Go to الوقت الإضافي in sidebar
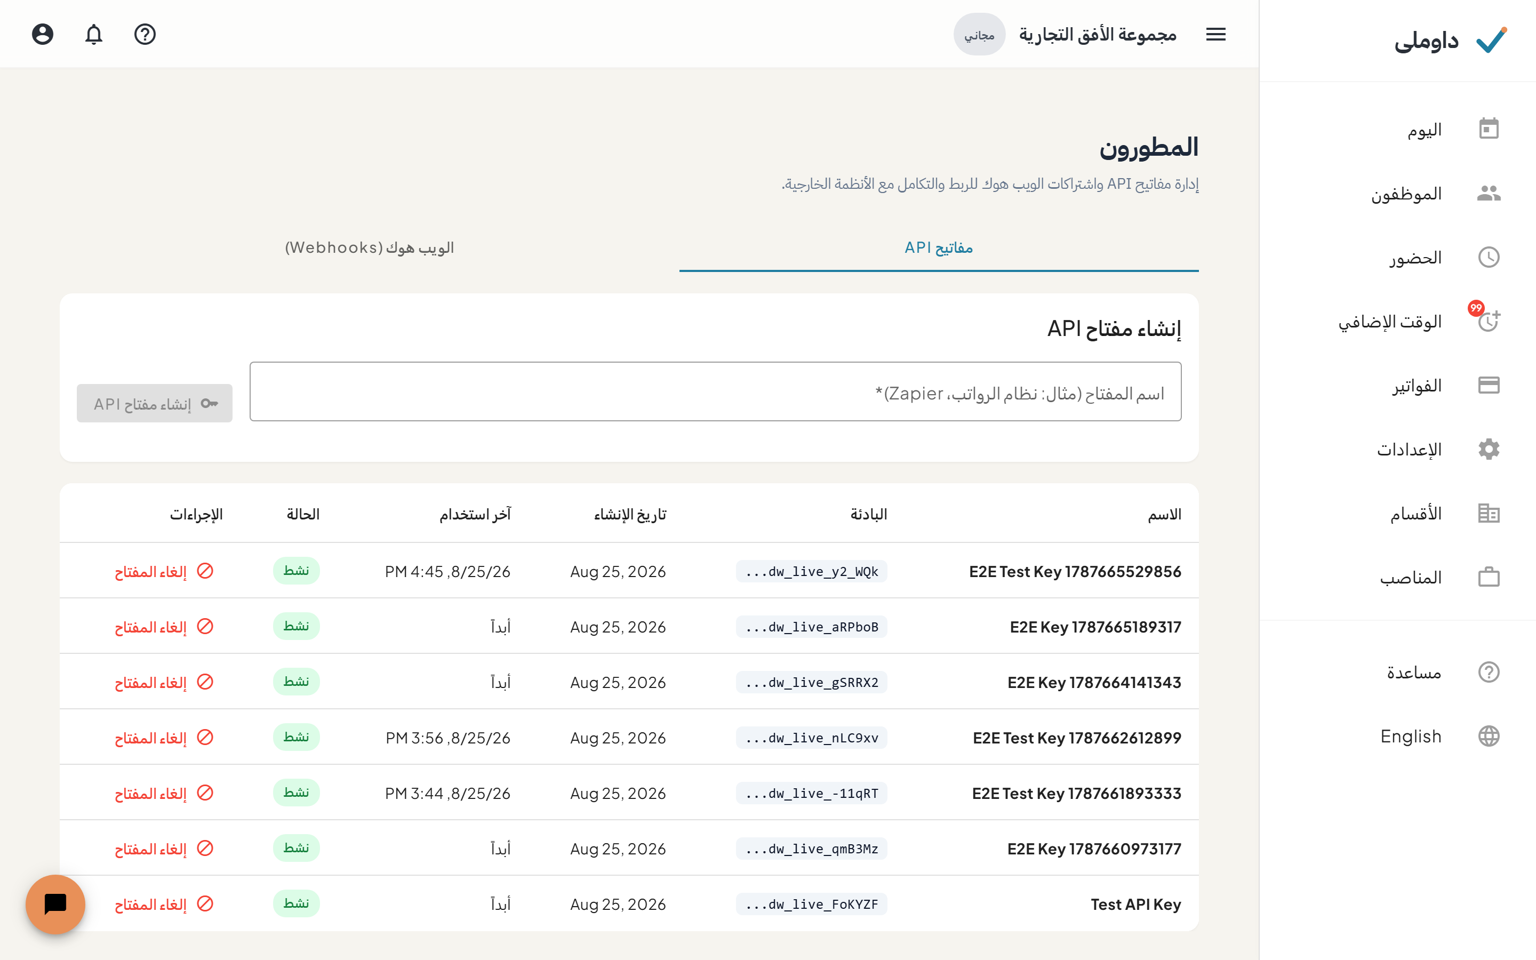The width and height of the screenshot is (1536, 960). pos(1390,322)
